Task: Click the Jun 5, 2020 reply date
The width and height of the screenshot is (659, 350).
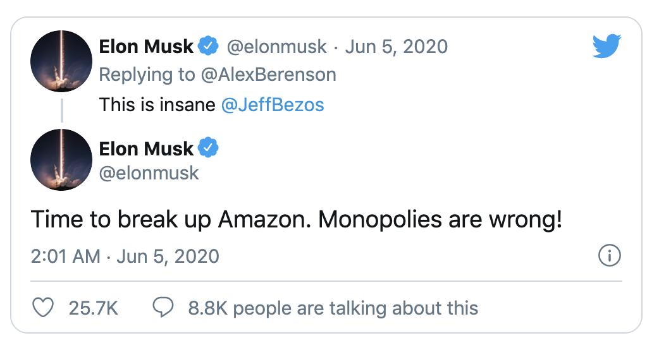Action: tap(397, 46)
